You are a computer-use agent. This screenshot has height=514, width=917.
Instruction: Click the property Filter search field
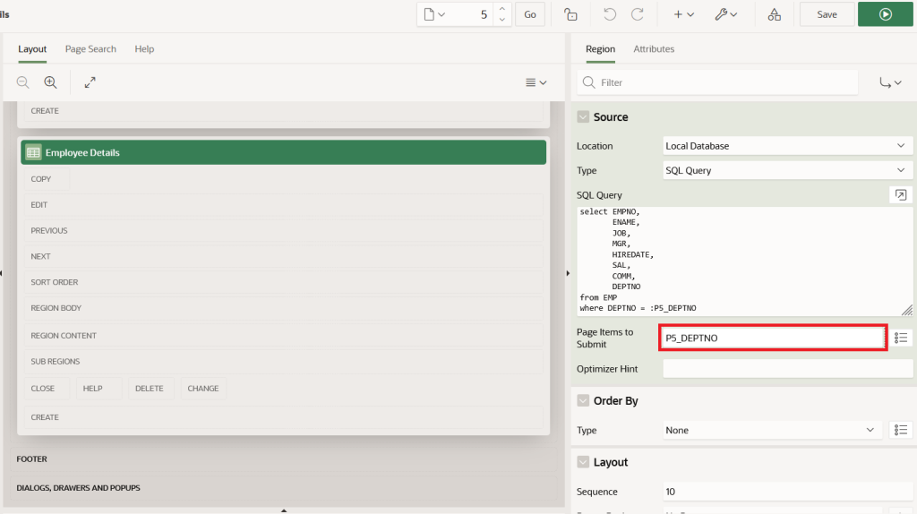click(717, 82)
